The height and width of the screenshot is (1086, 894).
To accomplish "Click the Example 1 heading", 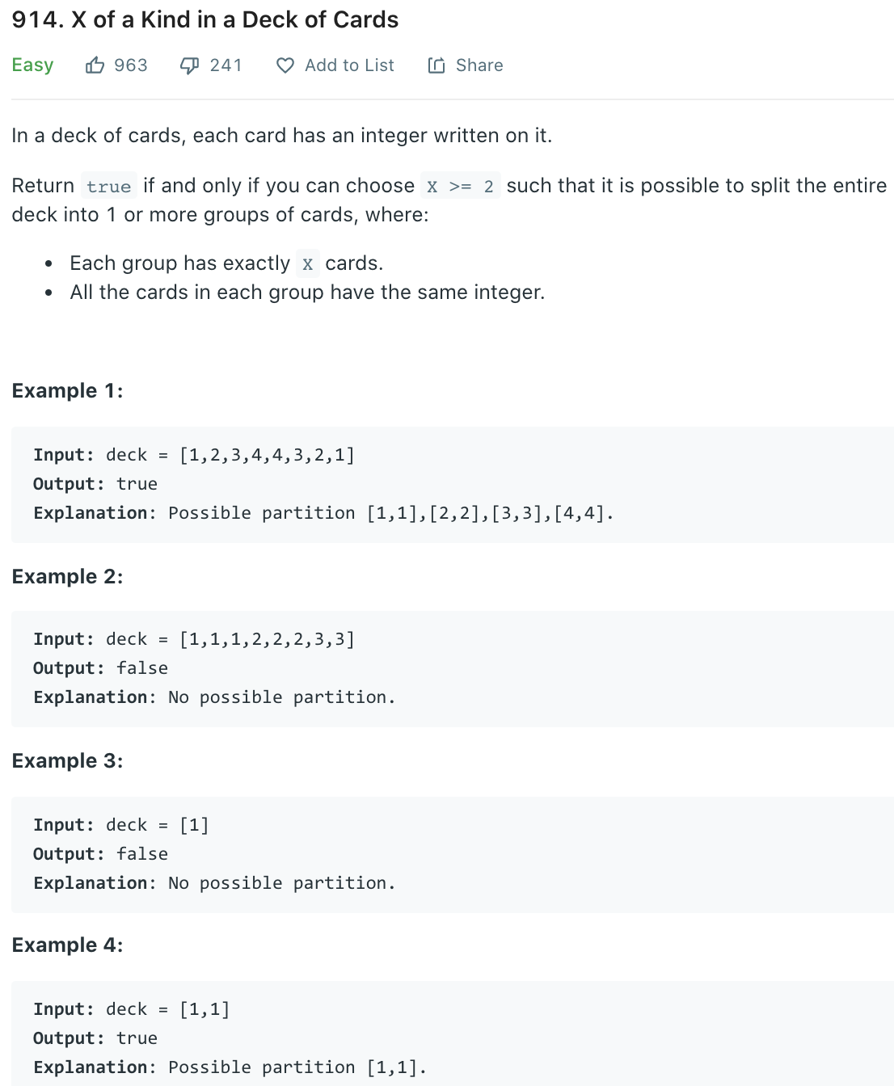I will [67, 391].
